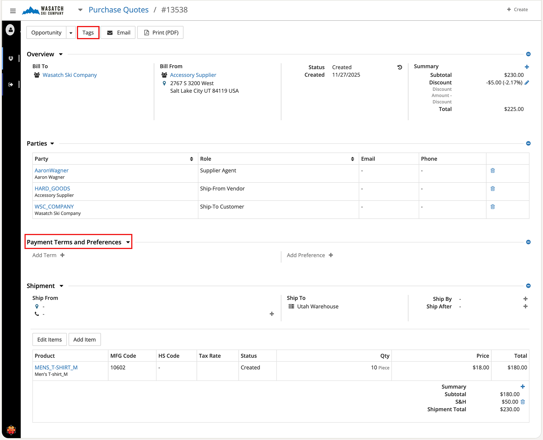Click the status history icon
The height and width of the screenshot is (440, 543).
400,67
